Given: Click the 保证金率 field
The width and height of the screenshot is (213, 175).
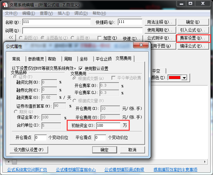Looking at the screenshot, I should click(x=51, y=117).
